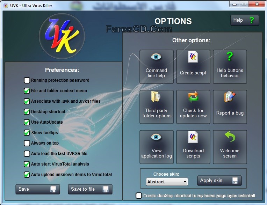Viewport: 267px width, 205px height.
Task: Click Help buttons behavior label
Action: click(x=230, y=73)
